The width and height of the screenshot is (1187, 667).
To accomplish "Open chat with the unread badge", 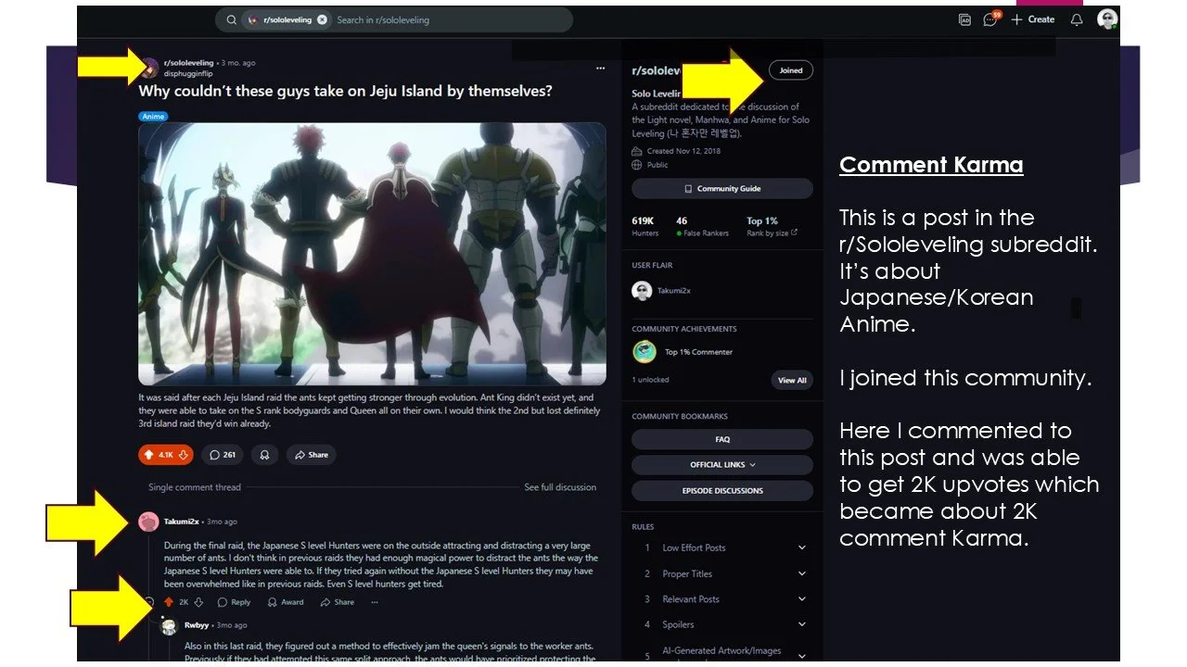I will [990, 19].
